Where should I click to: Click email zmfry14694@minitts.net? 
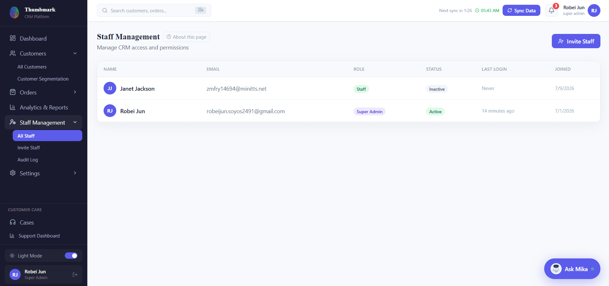pos(236,89)
